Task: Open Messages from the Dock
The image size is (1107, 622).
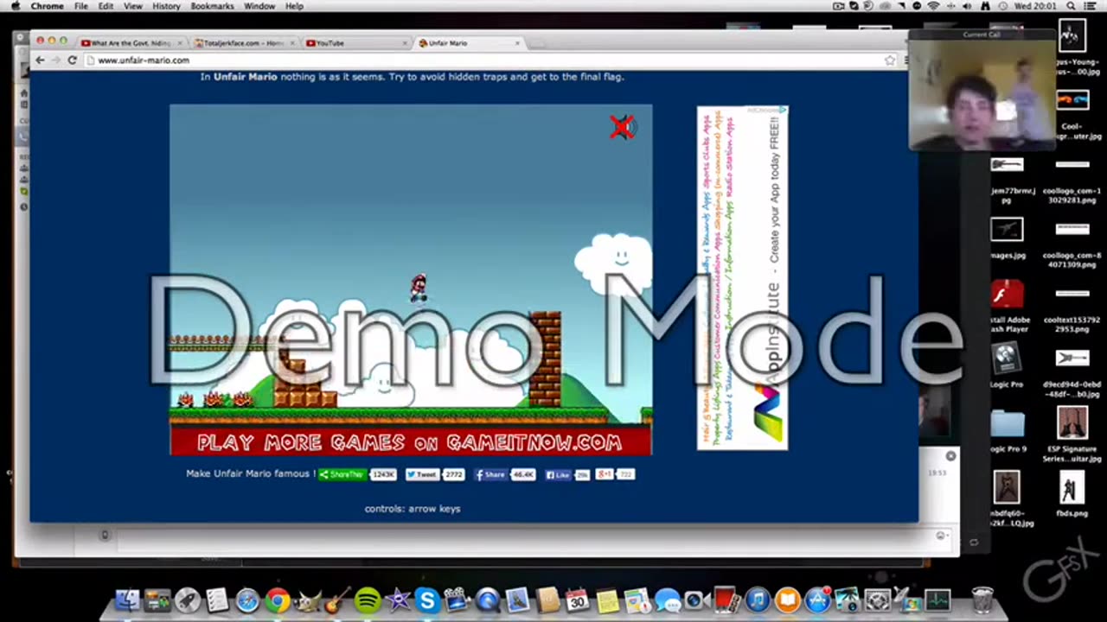Action: tap(667, 600)
